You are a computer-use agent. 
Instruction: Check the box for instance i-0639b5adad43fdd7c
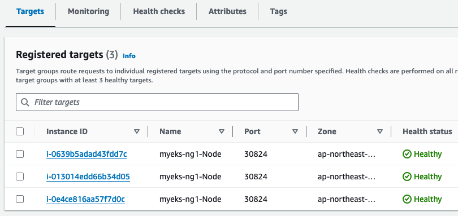tap(20, 154)
